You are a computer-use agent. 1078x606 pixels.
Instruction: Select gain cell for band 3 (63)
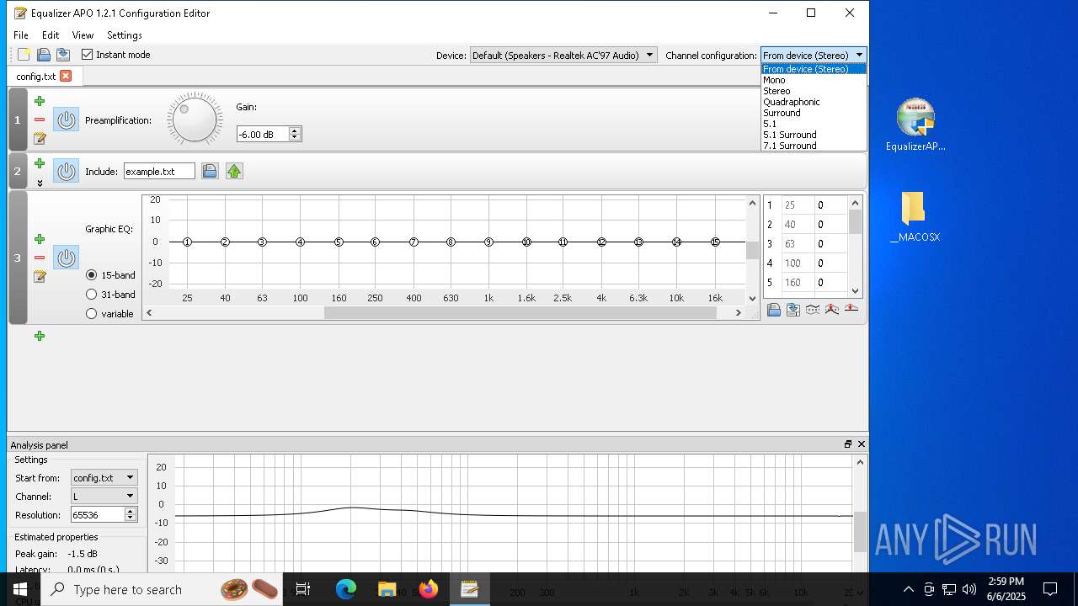(x=830, y=244)
